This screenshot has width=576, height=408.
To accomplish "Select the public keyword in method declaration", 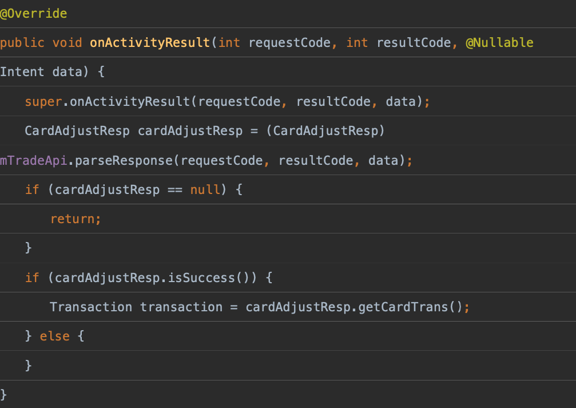I will (x=22, y=43).
